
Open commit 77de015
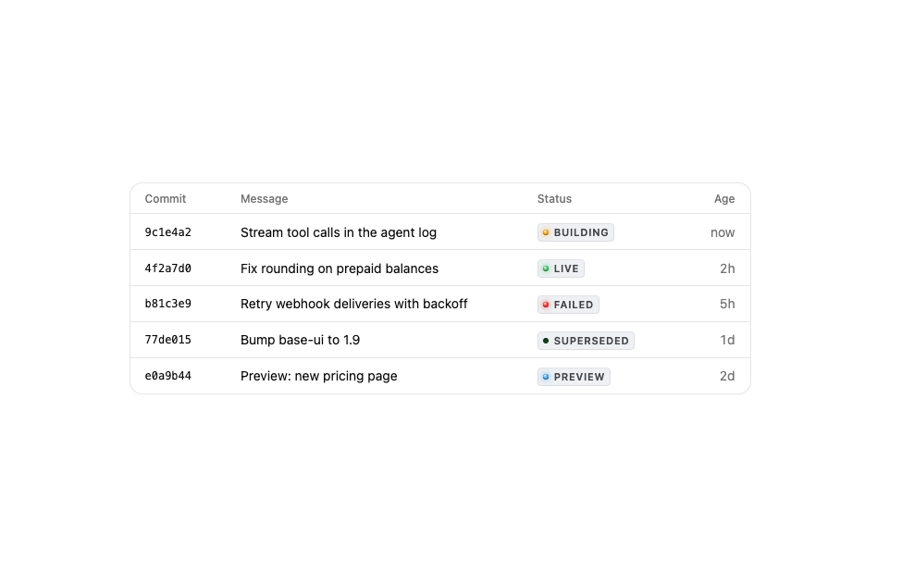pyautogui.click(x=168, y=340)
